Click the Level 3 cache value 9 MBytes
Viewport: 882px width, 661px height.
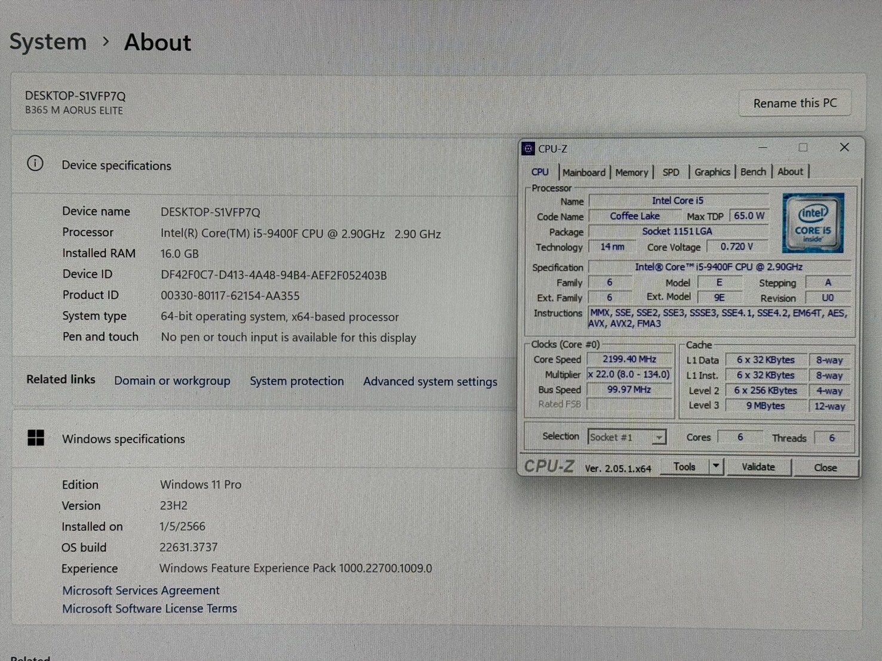click(766, 406)
